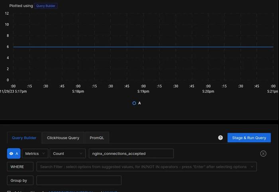Viewport: 279px width, 192px height.
Task: Switch to the PromQL tab
Action: click(x=97, y=138)
